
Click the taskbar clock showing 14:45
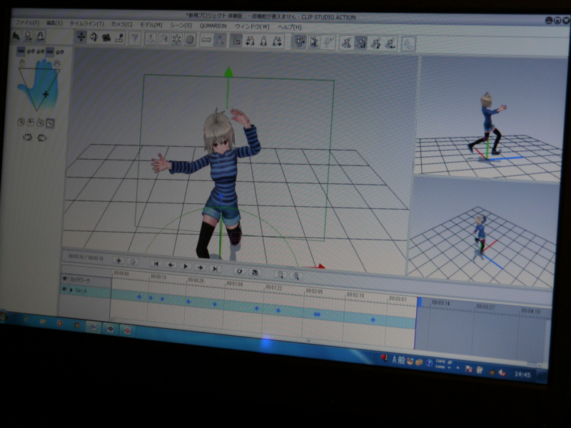[522, 374]
